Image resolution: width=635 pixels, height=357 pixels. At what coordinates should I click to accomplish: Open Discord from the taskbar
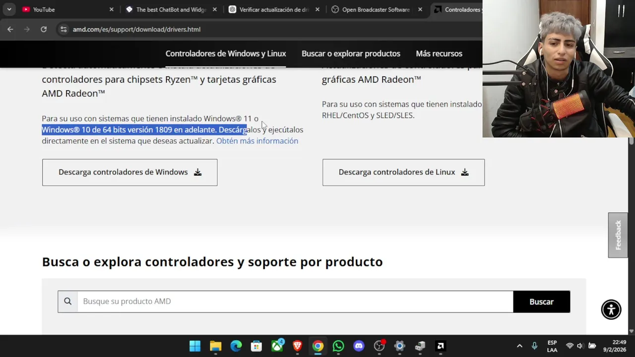click(x=359, y=346)
